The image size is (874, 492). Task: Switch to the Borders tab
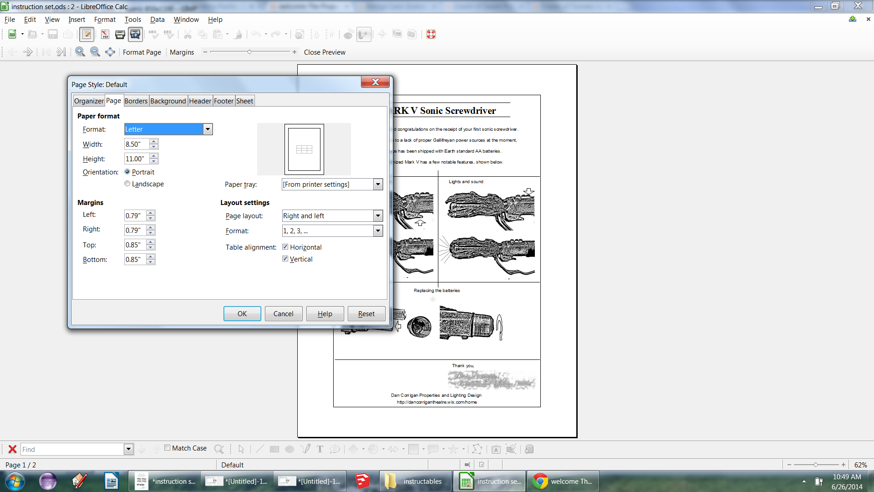point(136,101)
